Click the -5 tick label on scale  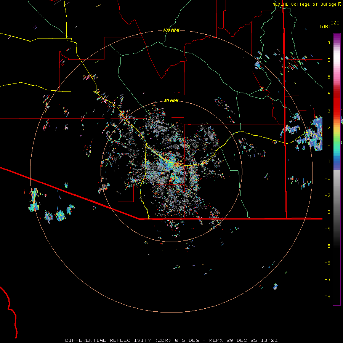pos(327,246)
